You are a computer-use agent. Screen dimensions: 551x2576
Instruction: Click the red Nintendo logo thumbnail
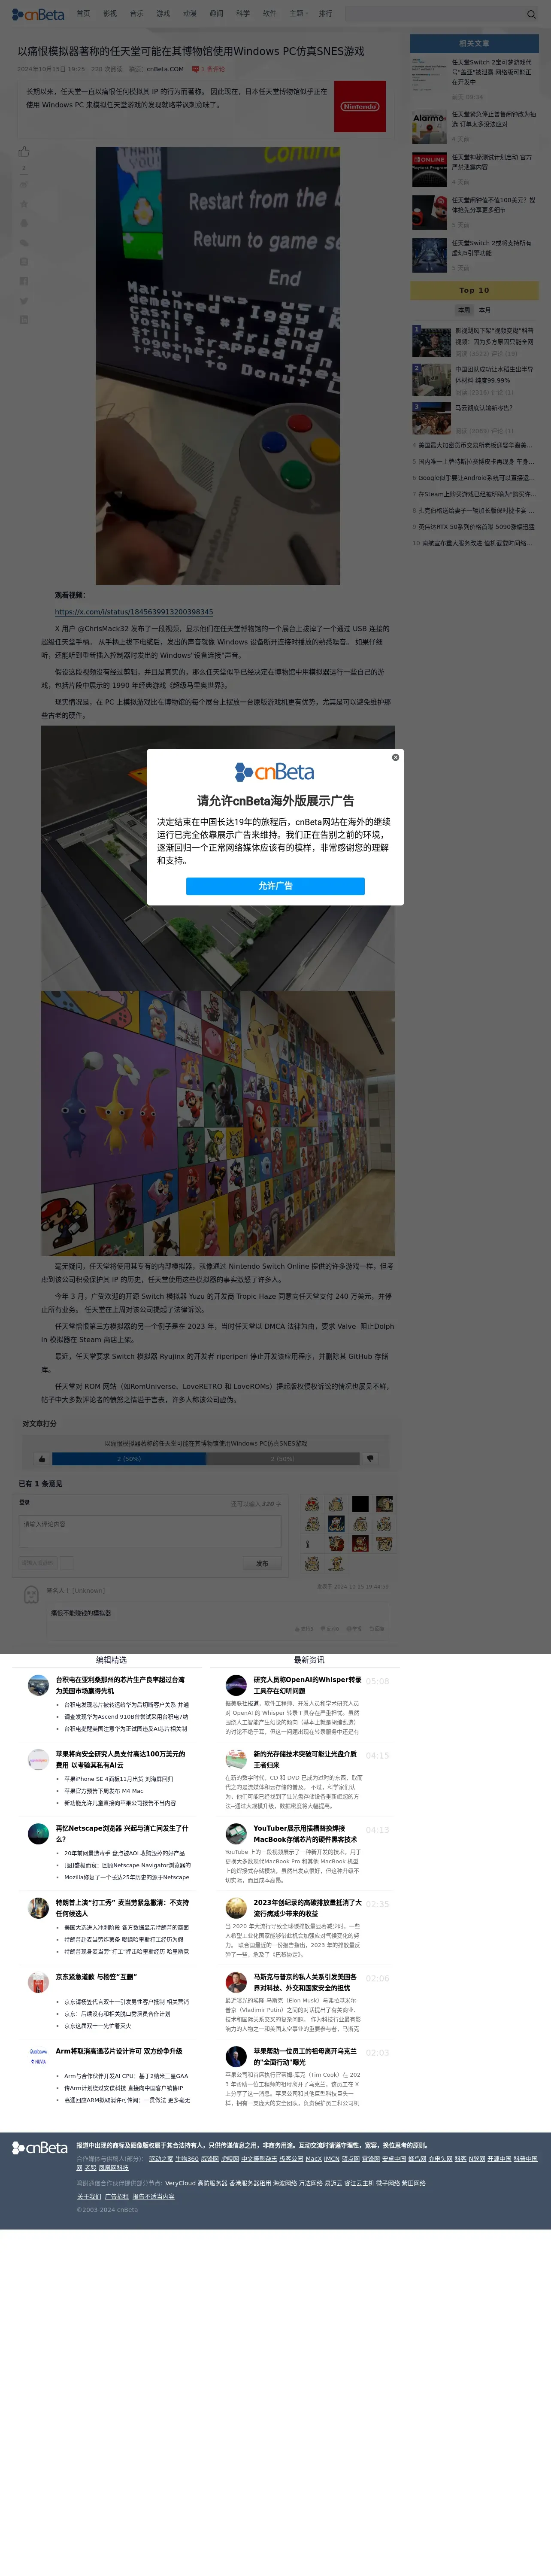(359, 106)
